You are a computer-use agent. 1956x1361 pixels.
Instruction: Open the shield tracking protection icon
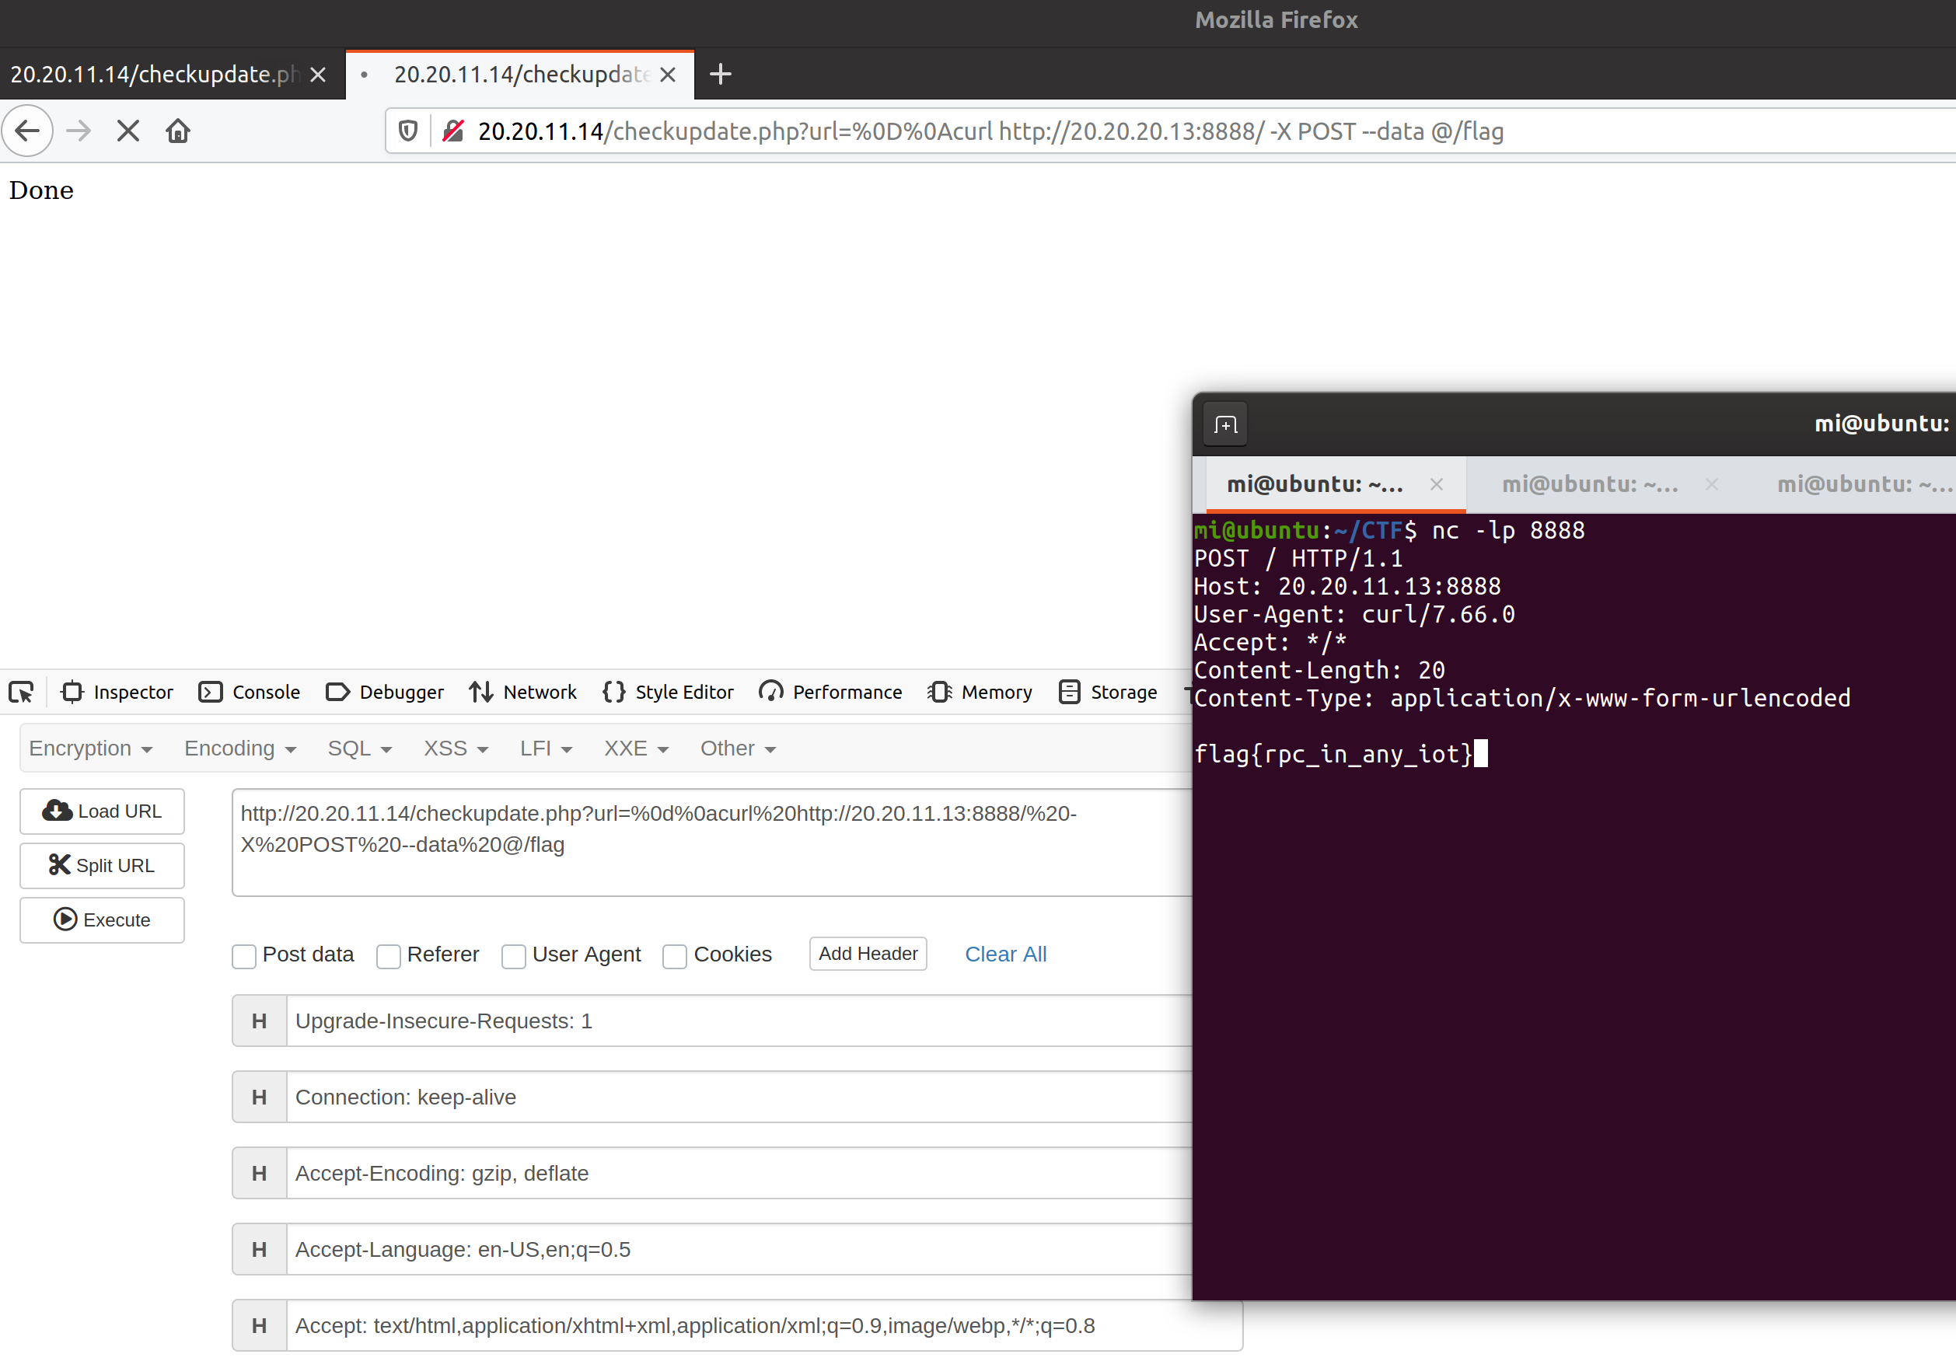[x=408, y=131]
